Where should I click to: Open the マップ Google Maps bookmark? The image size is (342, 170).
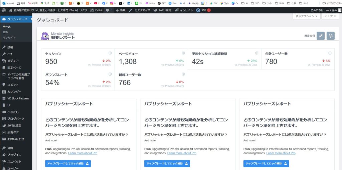tap(45, 3)
